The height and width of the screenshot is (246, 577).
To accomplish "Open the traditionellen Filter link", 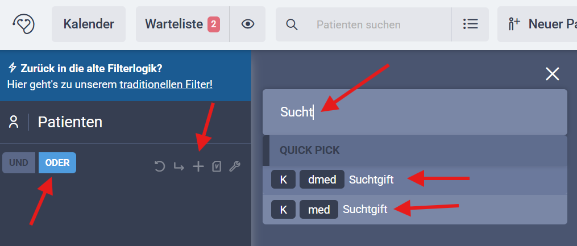I will 166,85.
